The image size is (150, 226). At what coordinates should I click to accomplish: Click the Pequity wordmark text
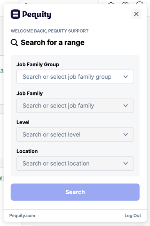point(37,15)
